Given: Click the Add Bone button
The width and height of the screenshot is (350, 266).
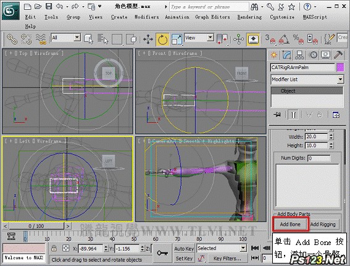Looking at the screenshot, I should [x=290, y=224].
